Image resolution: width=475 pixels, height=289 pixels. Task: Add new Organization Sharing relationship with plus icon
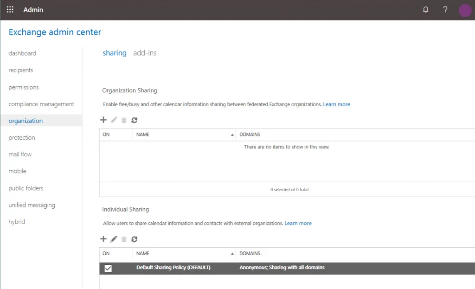[103, 120]
